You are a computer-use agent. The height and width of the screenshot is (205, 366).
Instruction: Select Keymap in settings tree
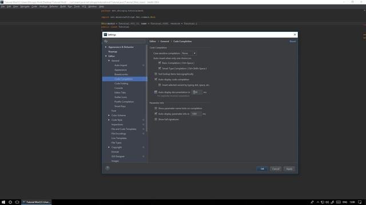(113, 52)
